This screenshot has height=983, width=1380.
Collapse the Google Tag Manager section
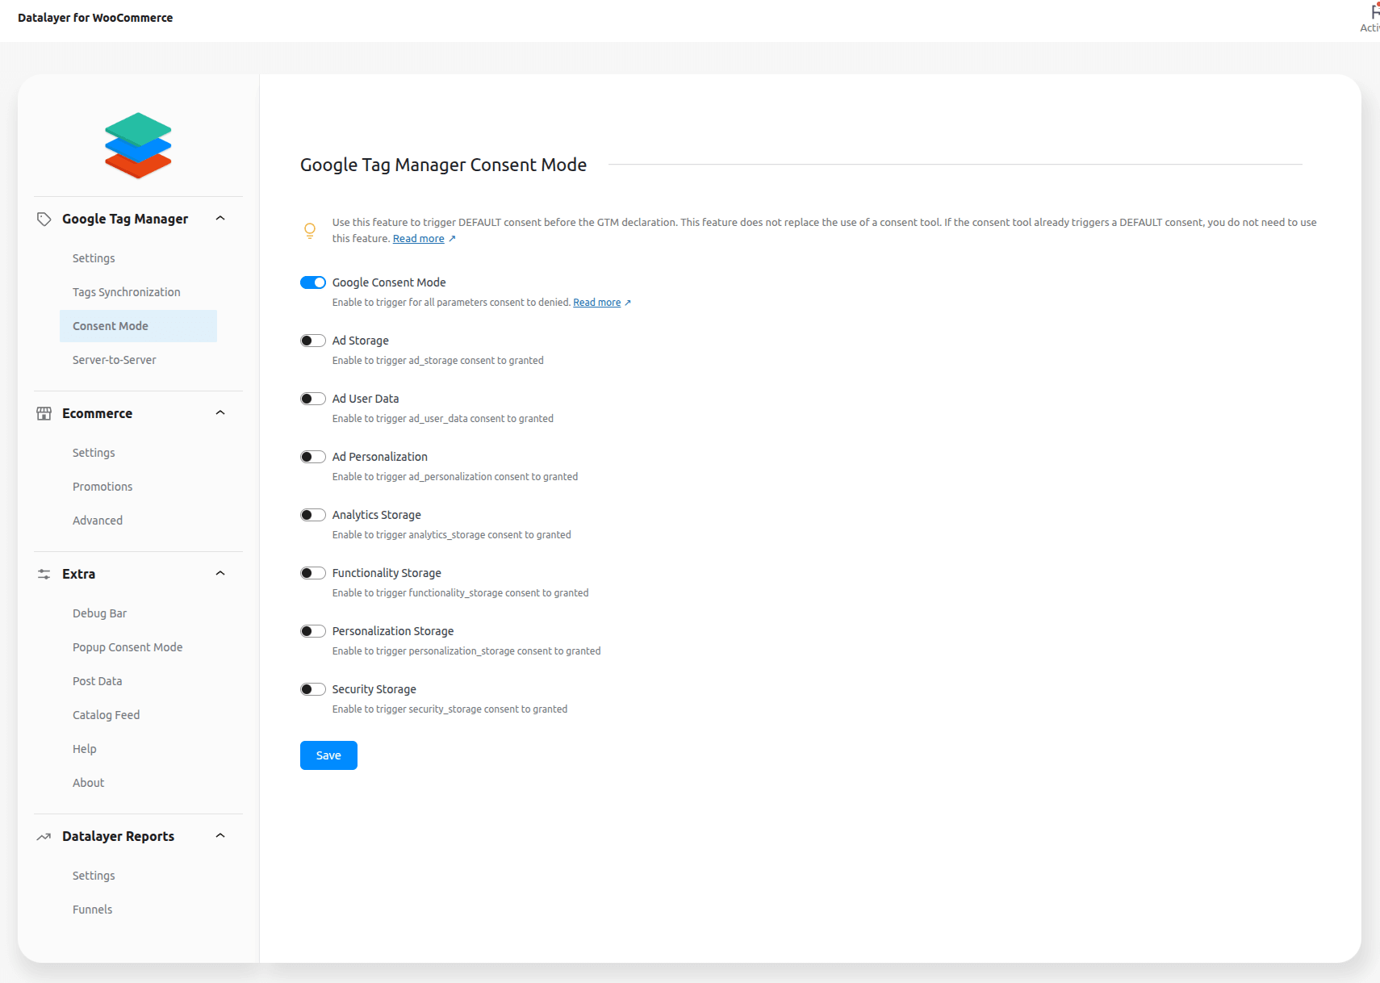pyautogui.click(x=220, y=219)
